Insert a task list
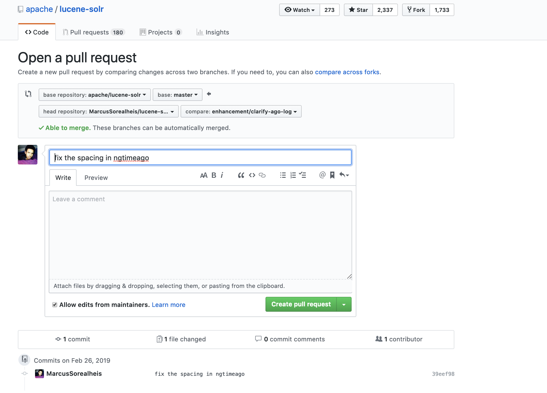 click(303, 175)
